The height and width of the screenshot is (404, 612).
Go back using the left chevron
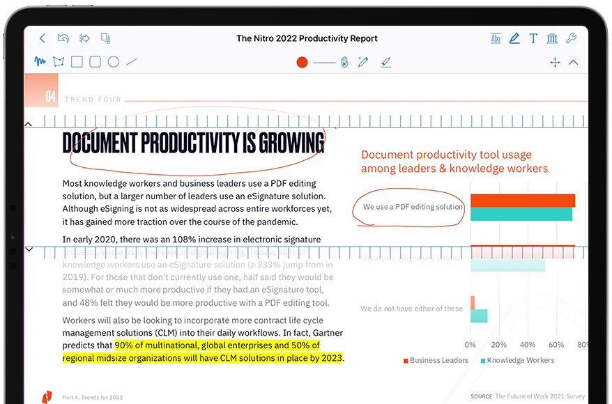pyautogui.click(x=43, y=38)
